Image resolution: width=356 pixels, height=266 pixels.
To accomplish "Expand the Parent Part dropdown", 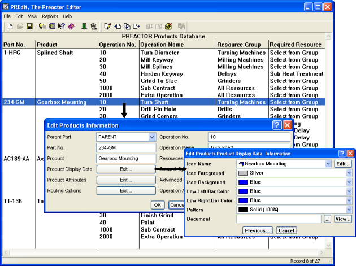I will [152, 137].
